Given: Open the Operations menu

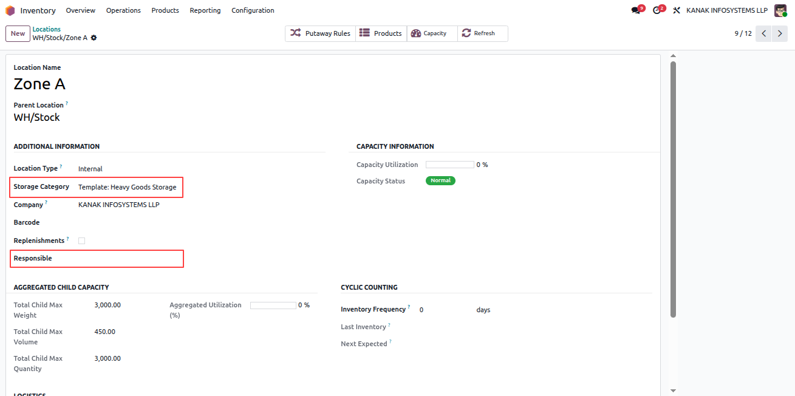Looking at the screenshot, I should [x=123, y=10].
